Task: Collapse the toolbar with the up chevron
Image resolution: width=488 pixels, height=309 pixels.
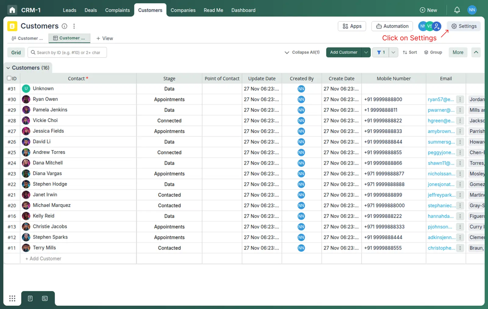Action: [x=476, y=52]
